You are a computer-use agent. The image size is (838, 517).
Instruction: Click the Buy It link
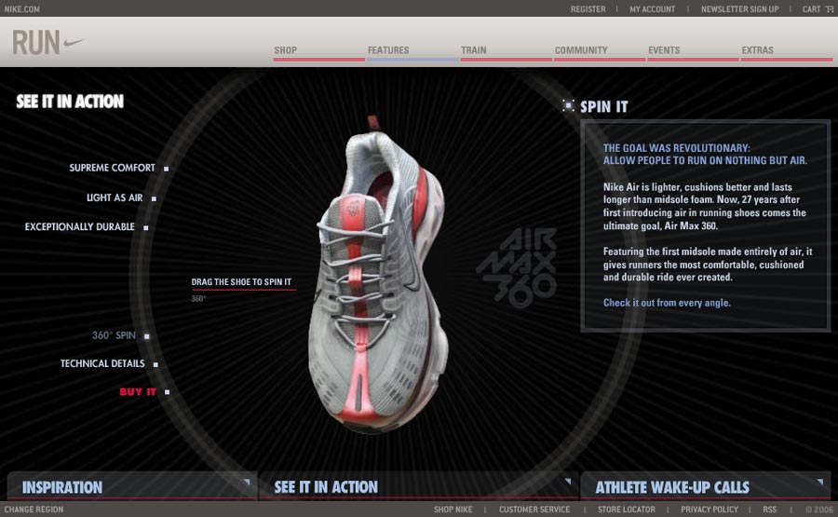click(138, 392)
